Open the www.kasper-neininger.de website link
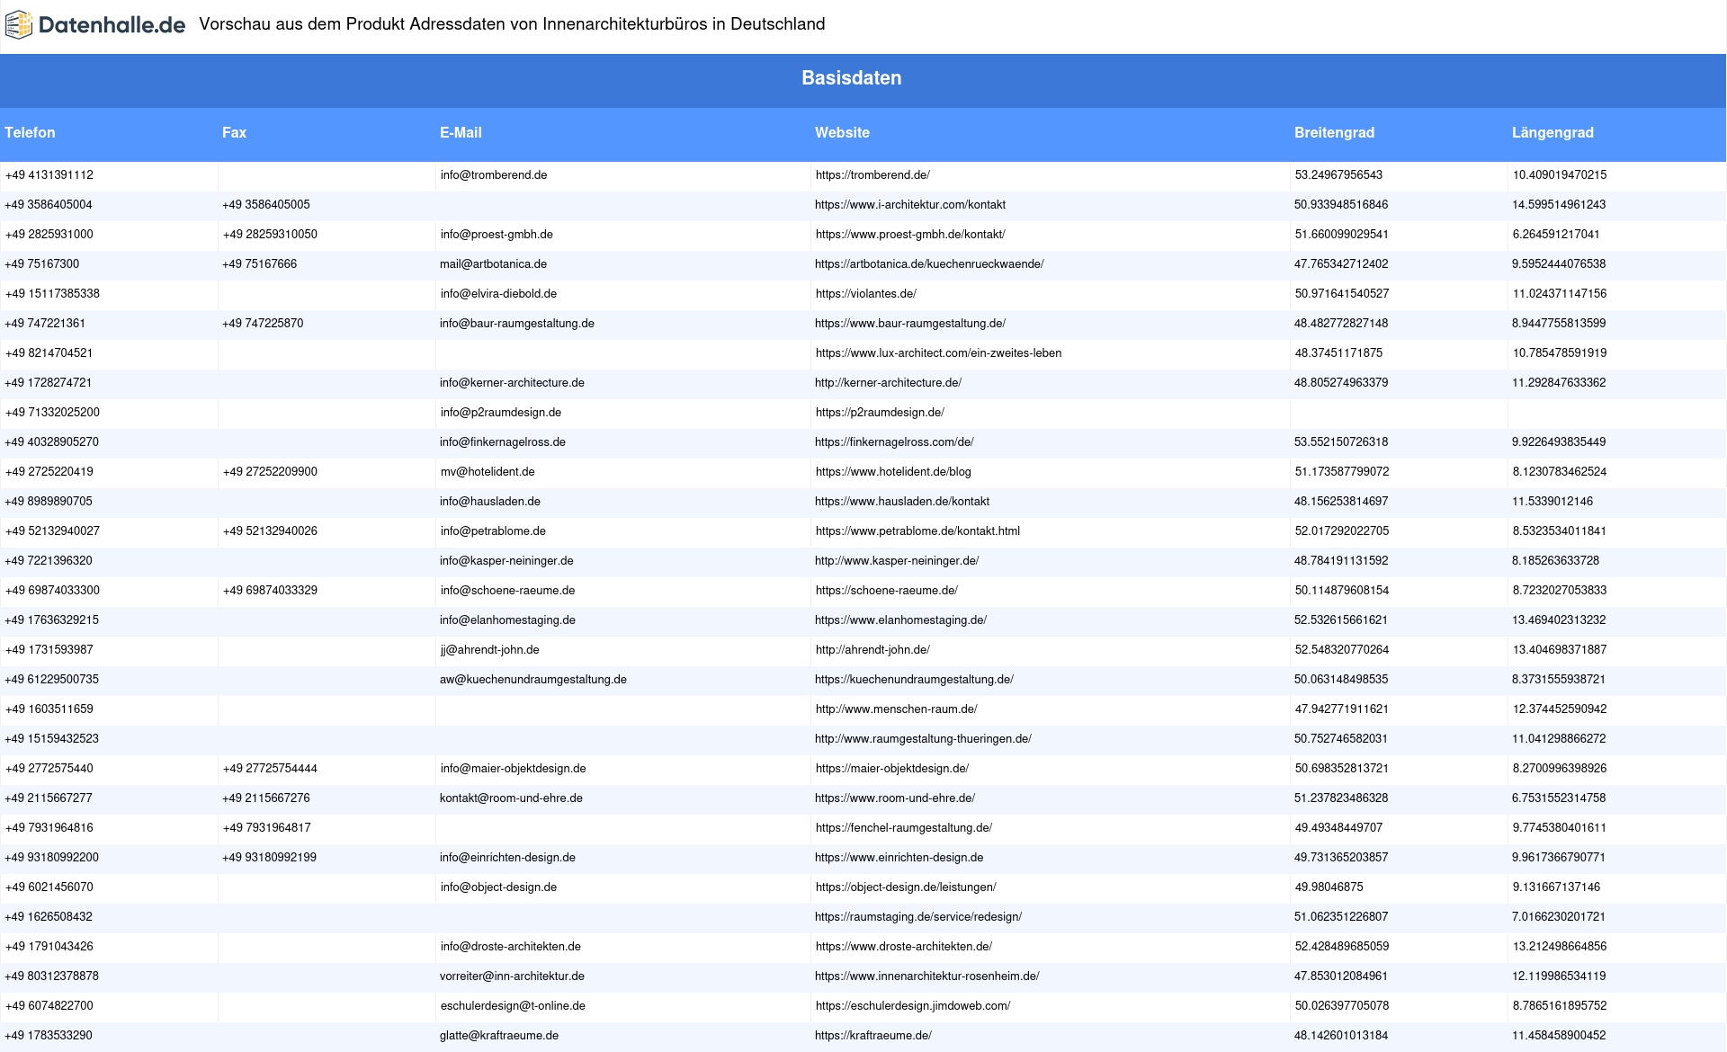Screen dimensions: 1727x1052 [897, 561]
